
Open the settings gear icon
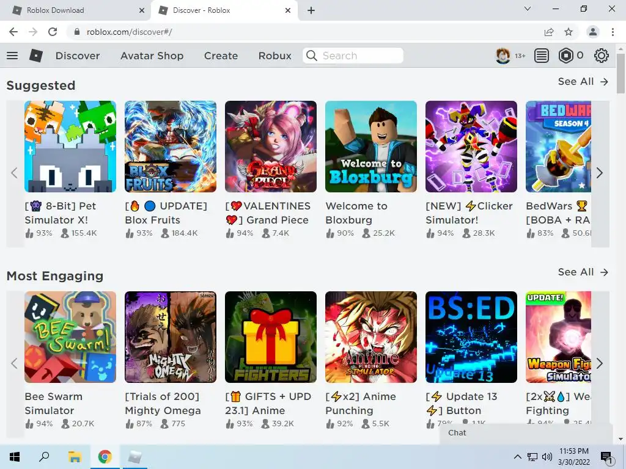pos(602,56)
